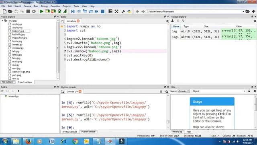257x145 pixels.
Task: Open the Help Object field dropdown arrow
Action: [x=245, y=91]
